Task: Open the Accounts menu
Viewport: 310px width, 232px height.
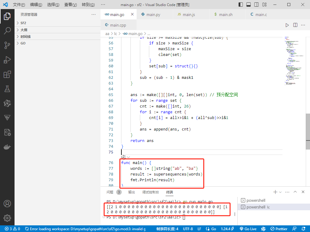Action: [7, 204]
